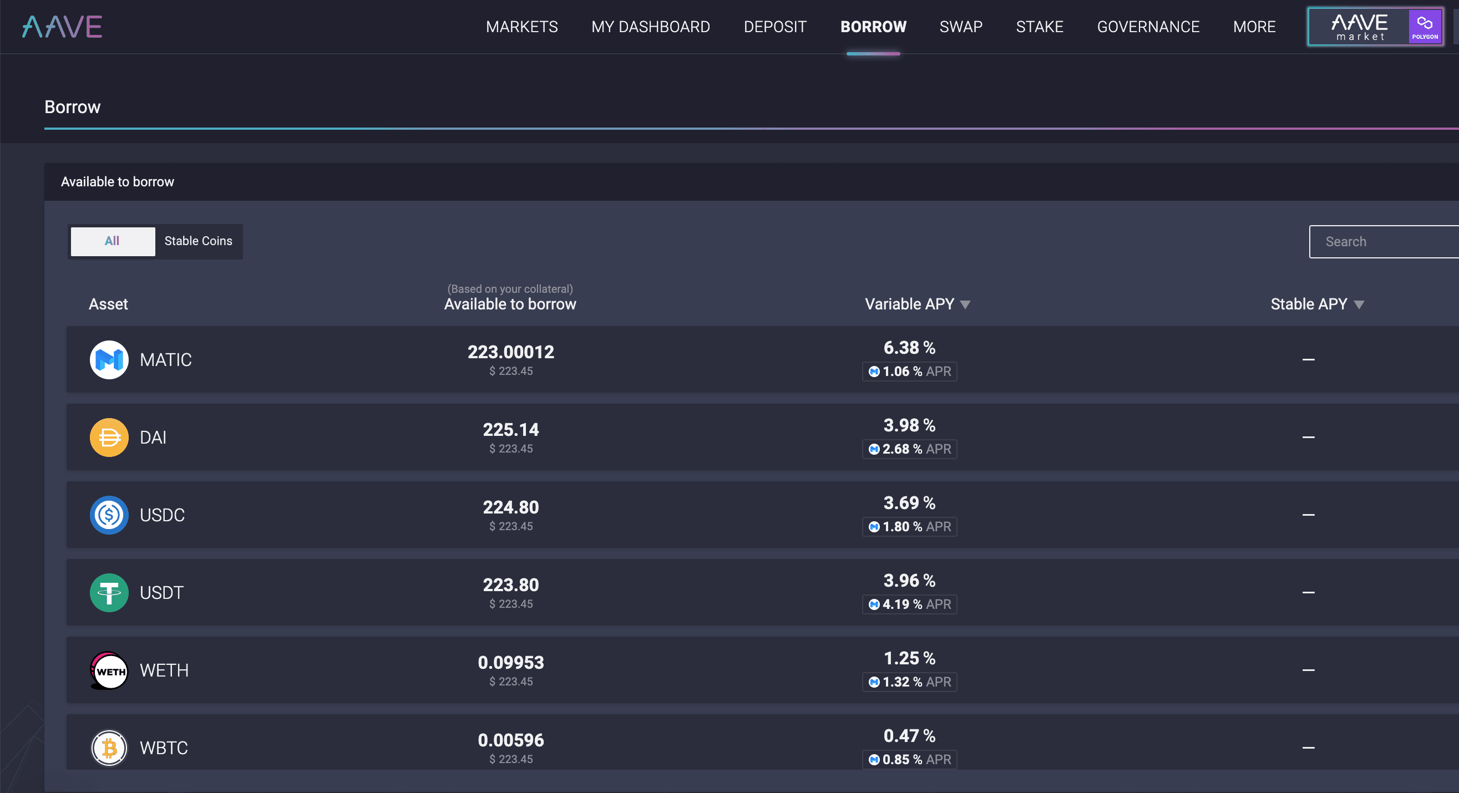This screenshot has height=793, width=1459.
Task: Click the 223.80 USDT available amount
Action: click(x=511, y=584)
